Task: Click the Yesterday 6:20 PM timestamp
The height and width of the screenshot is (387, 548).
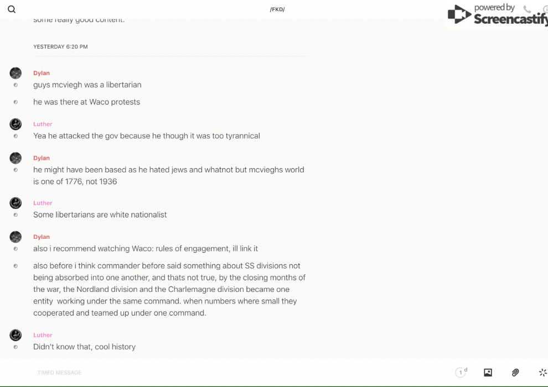Action: (60, 47)
